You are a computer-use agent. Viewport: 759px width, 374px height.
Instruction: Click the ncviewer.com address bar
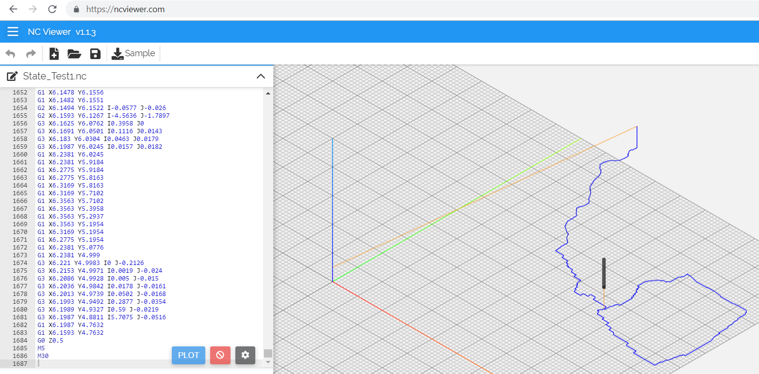coord(412,9)
